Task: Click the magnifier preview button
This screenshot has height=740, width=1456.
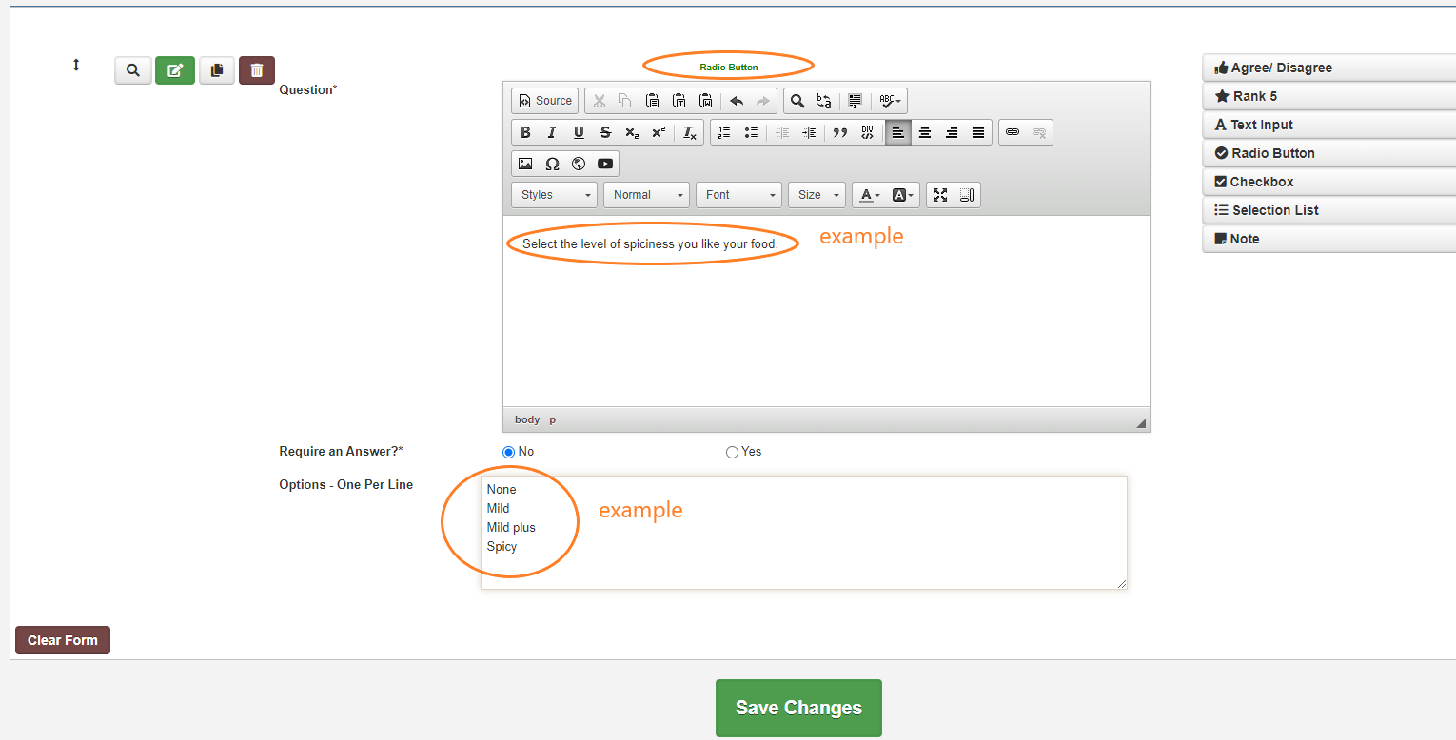Action: (133, 70)
